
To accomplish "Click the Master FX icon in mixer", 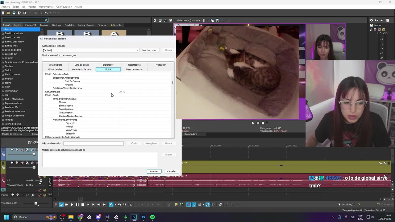I will click(x=371, y=30).
